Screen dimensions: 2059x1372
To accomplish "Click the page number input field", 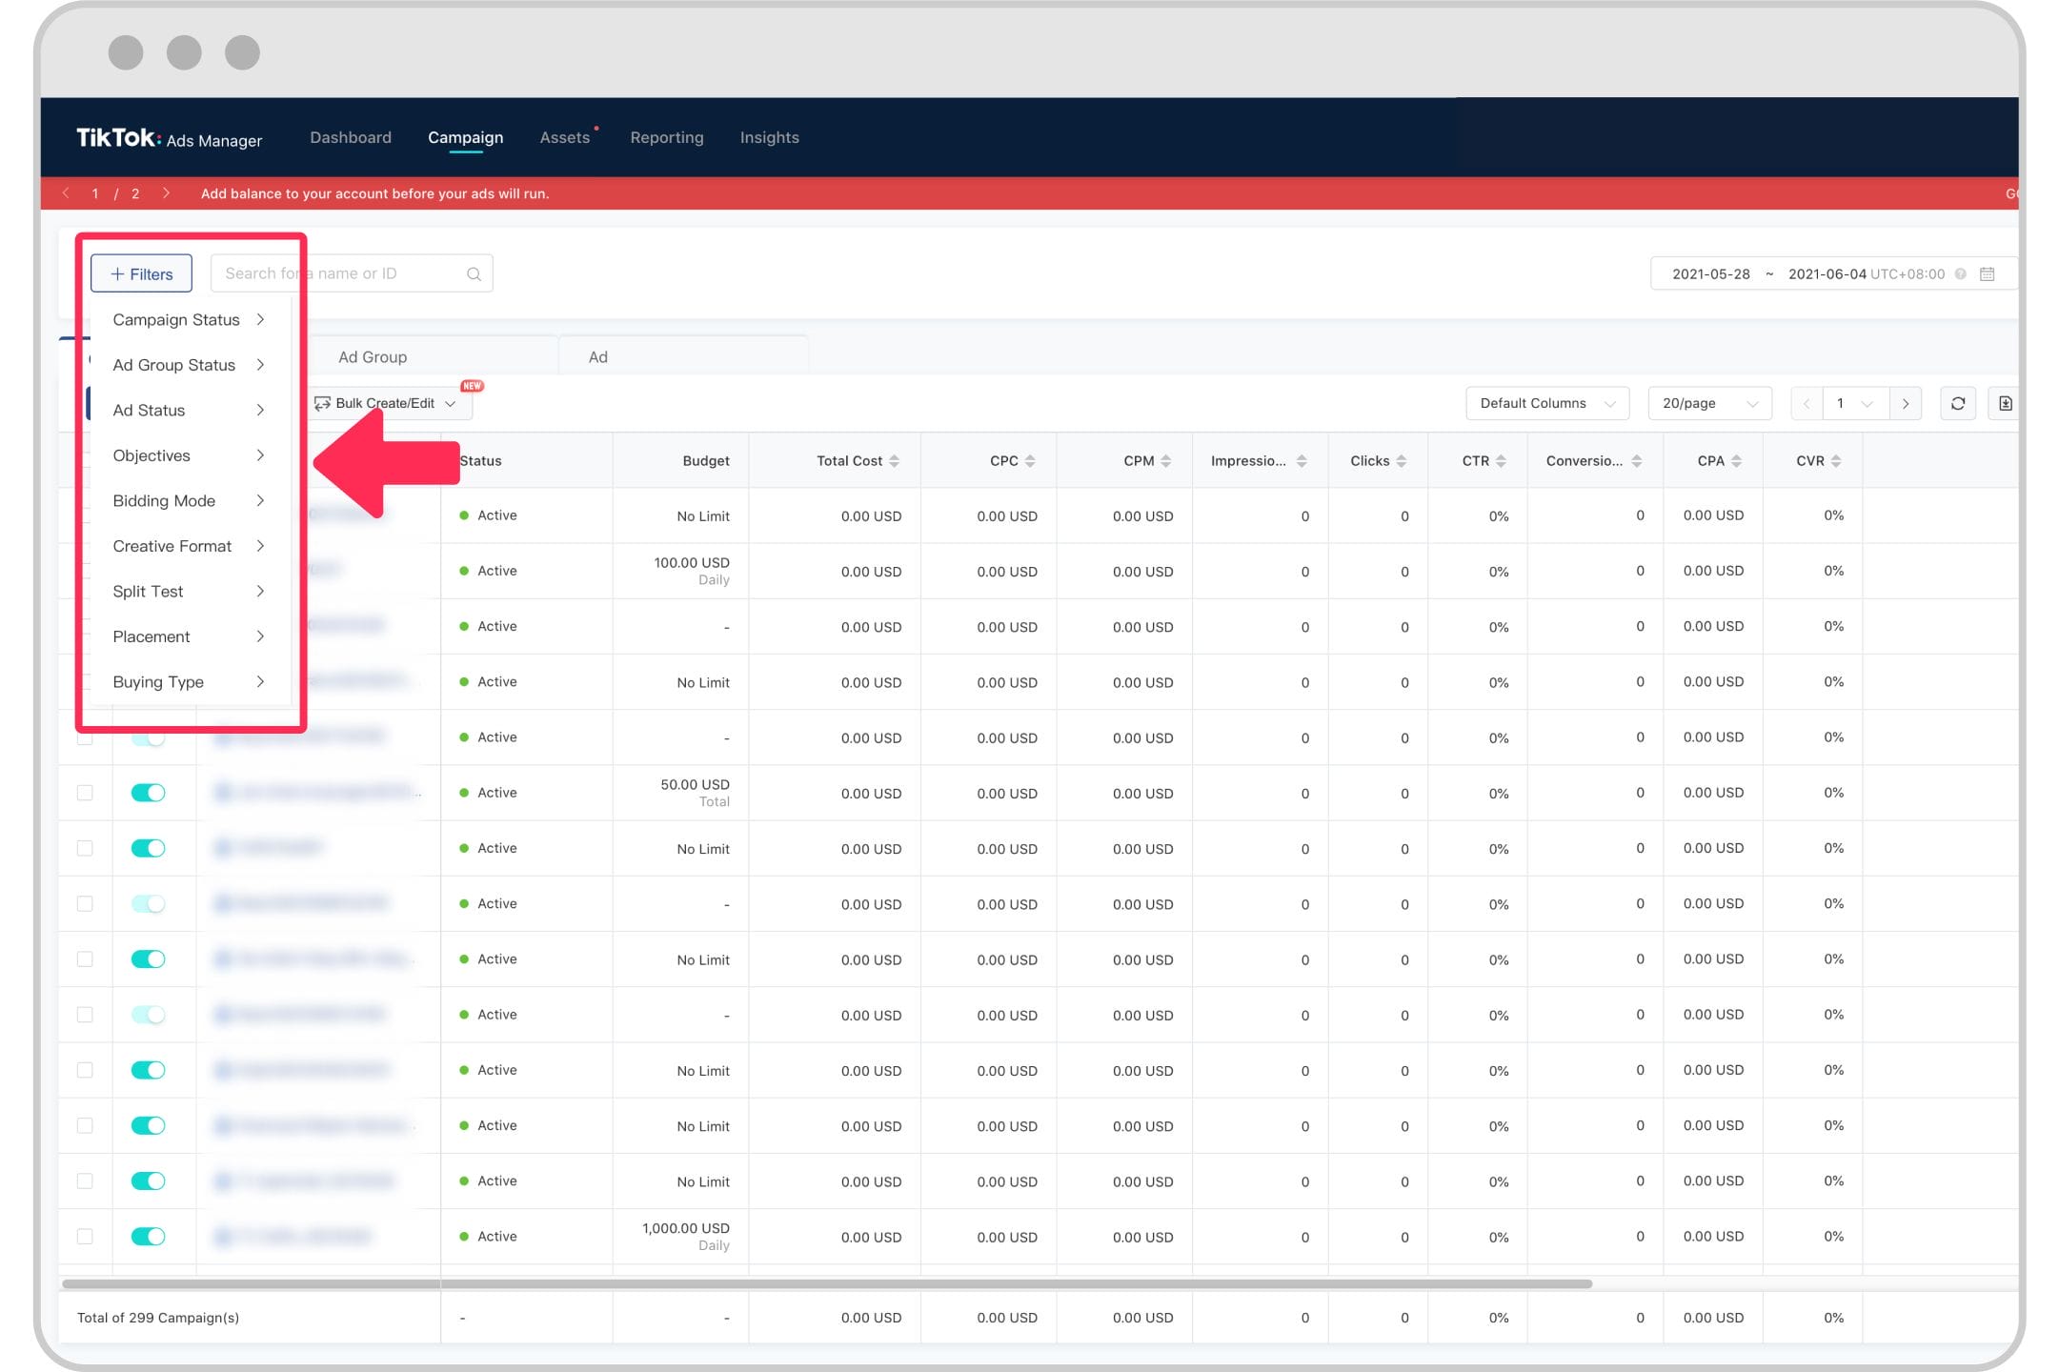I will [x=1852, y=403].
